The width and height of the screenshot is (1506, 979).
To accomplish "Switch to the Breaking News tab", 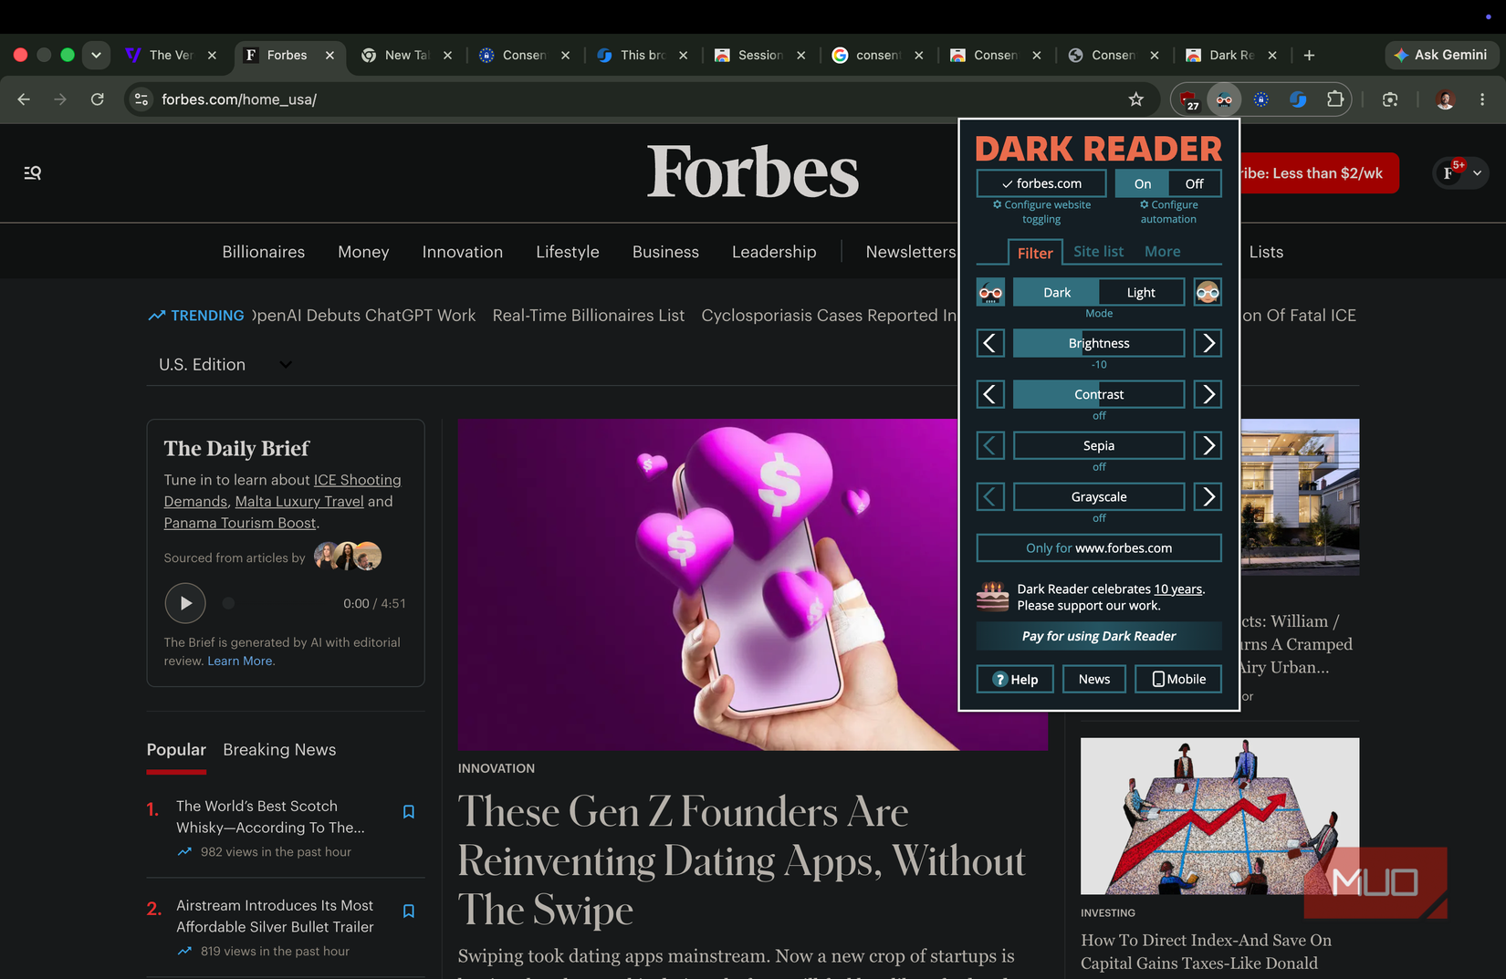I will coord(279,749).
